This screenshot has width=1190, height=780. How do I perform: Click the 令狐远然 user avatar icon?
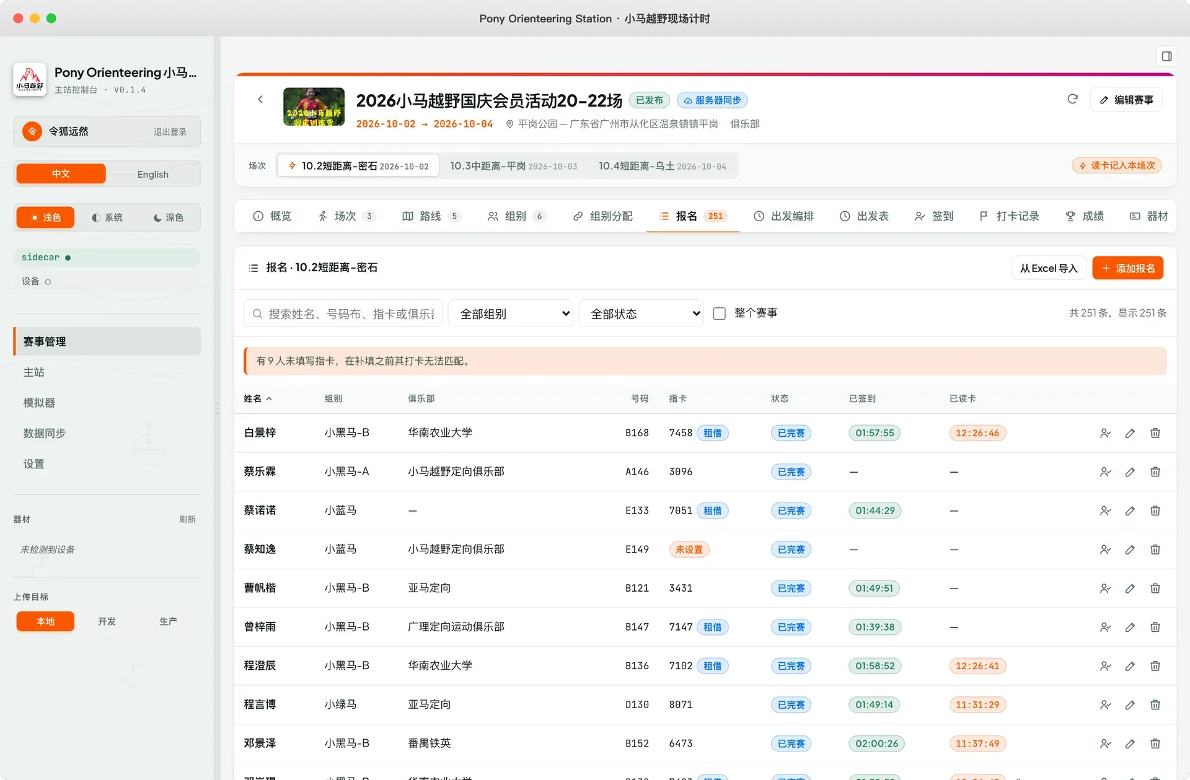click(32, 131)
